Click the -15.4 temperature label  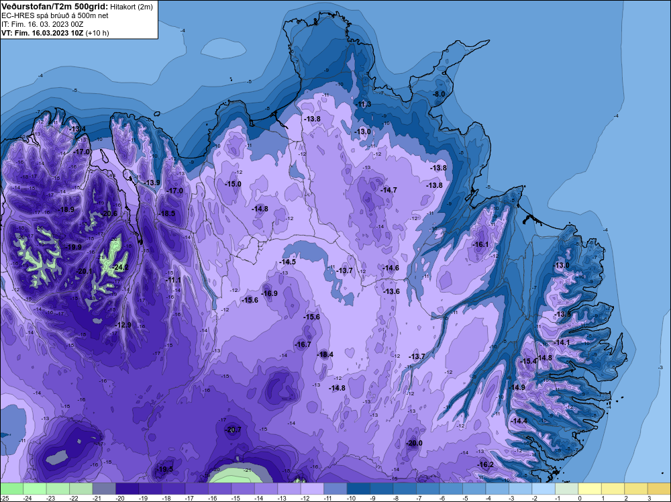pyautogui.click(x=529, y=361)
